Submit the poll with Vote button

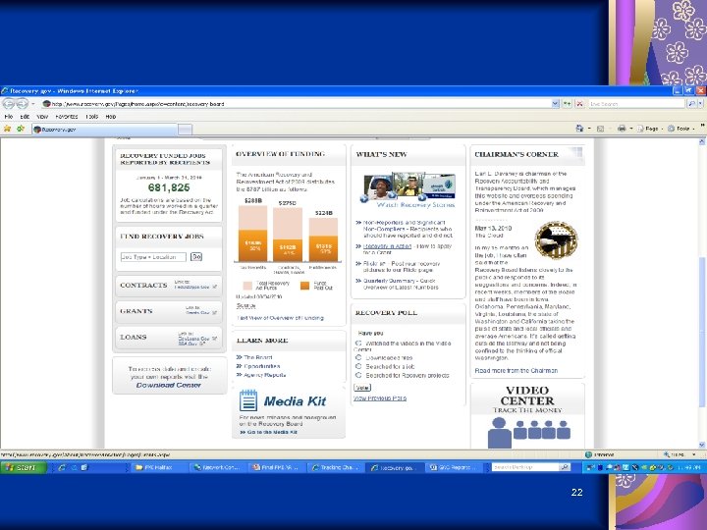pos(362,388)
